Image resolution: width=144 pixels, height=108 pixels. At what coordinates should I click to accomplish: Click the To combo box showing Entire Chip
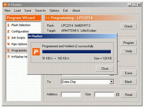(88, 82)
